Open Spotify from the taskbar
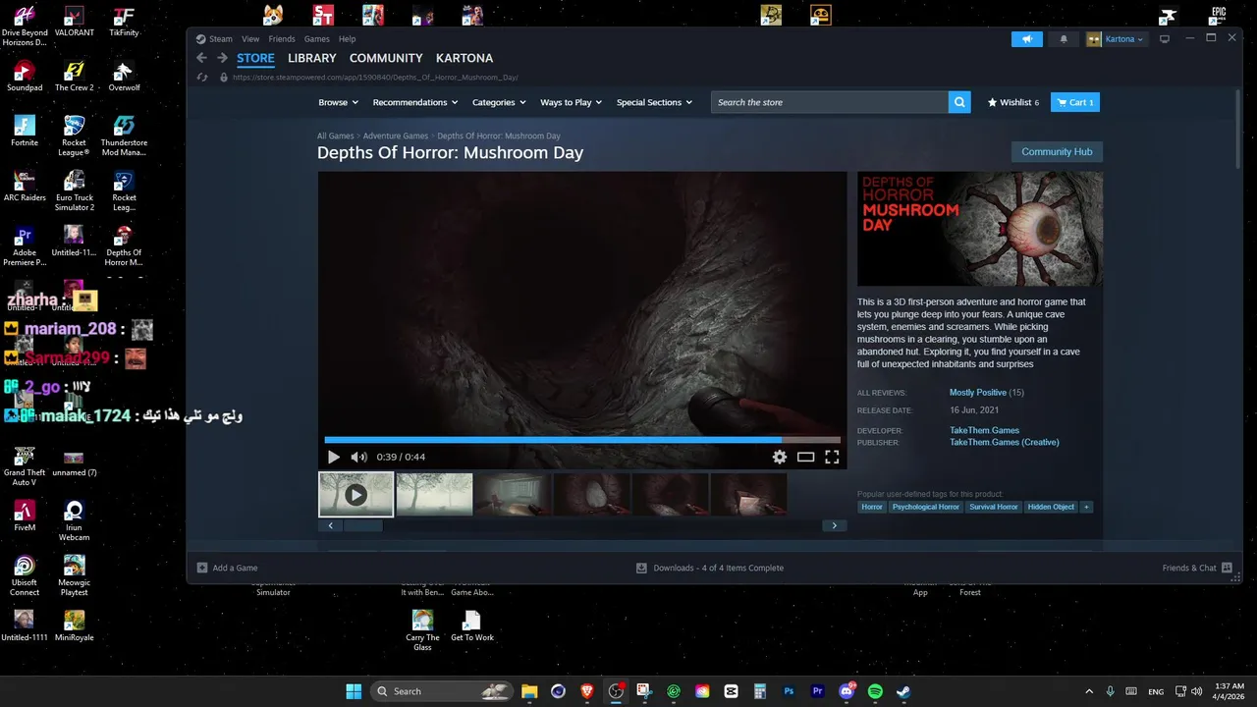This screenshot has width=1257, height=707. (875, 691)
